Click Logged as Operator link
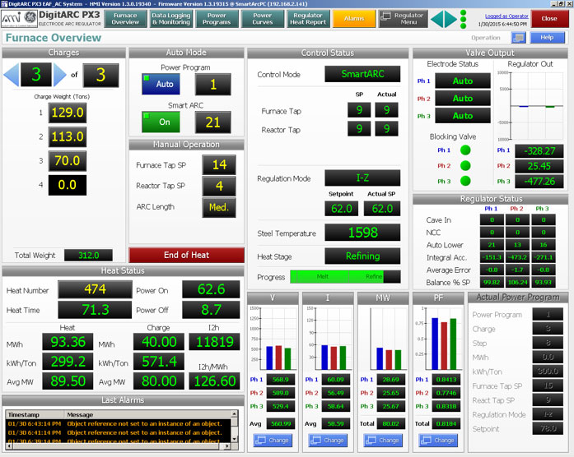Viewport: 574px width, 457px height. tap(506, 16)
